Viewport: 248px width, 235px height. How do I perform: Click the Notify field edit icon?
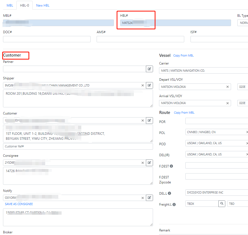149,198
